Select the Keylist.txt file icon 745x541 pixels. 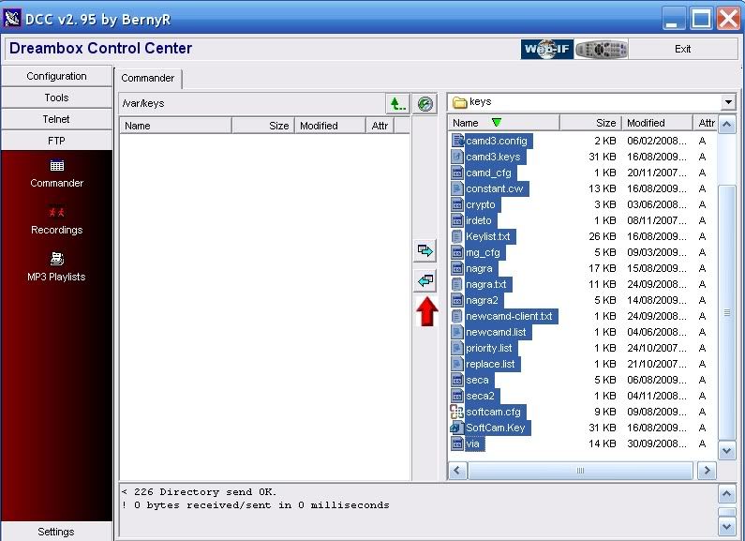[x=457, y=236]
